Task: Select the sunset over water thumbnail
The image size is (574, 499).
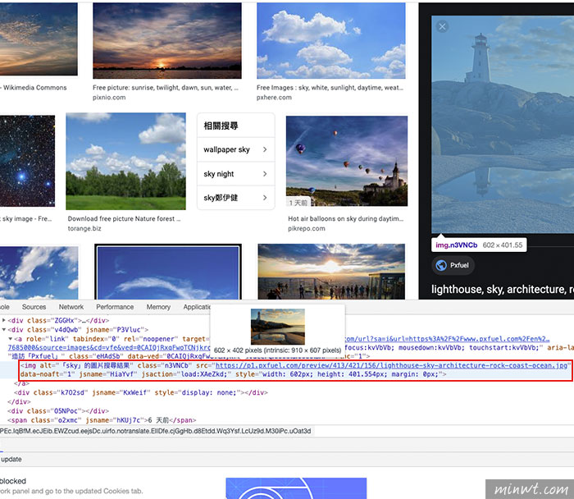Action: point(167,40)
